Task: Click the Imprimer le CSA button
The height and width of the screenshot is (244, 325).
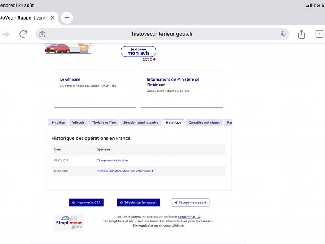Action: pos(87,203)
